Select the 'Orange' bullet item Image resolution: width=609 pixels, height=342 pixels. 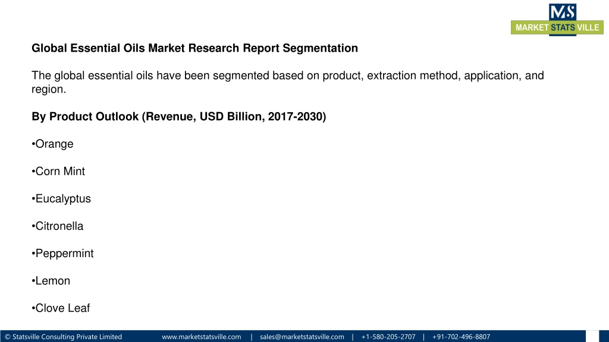pos(52,144)
